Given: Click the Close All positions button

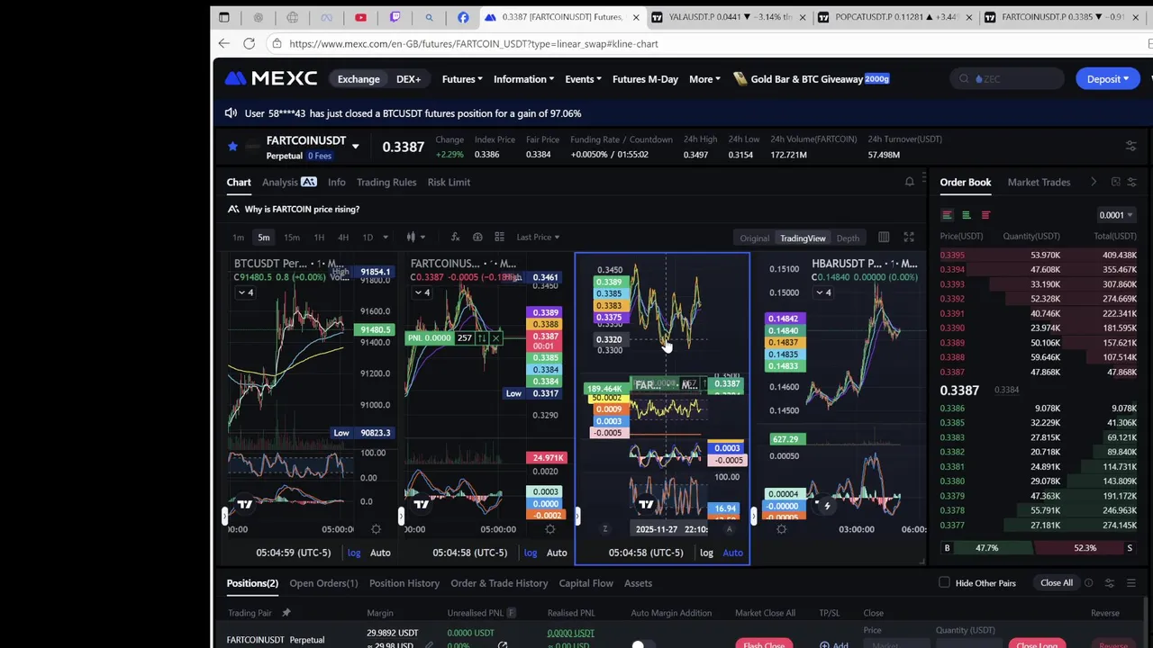Looking at the screenshot, I should click(x=1057, y=583).
